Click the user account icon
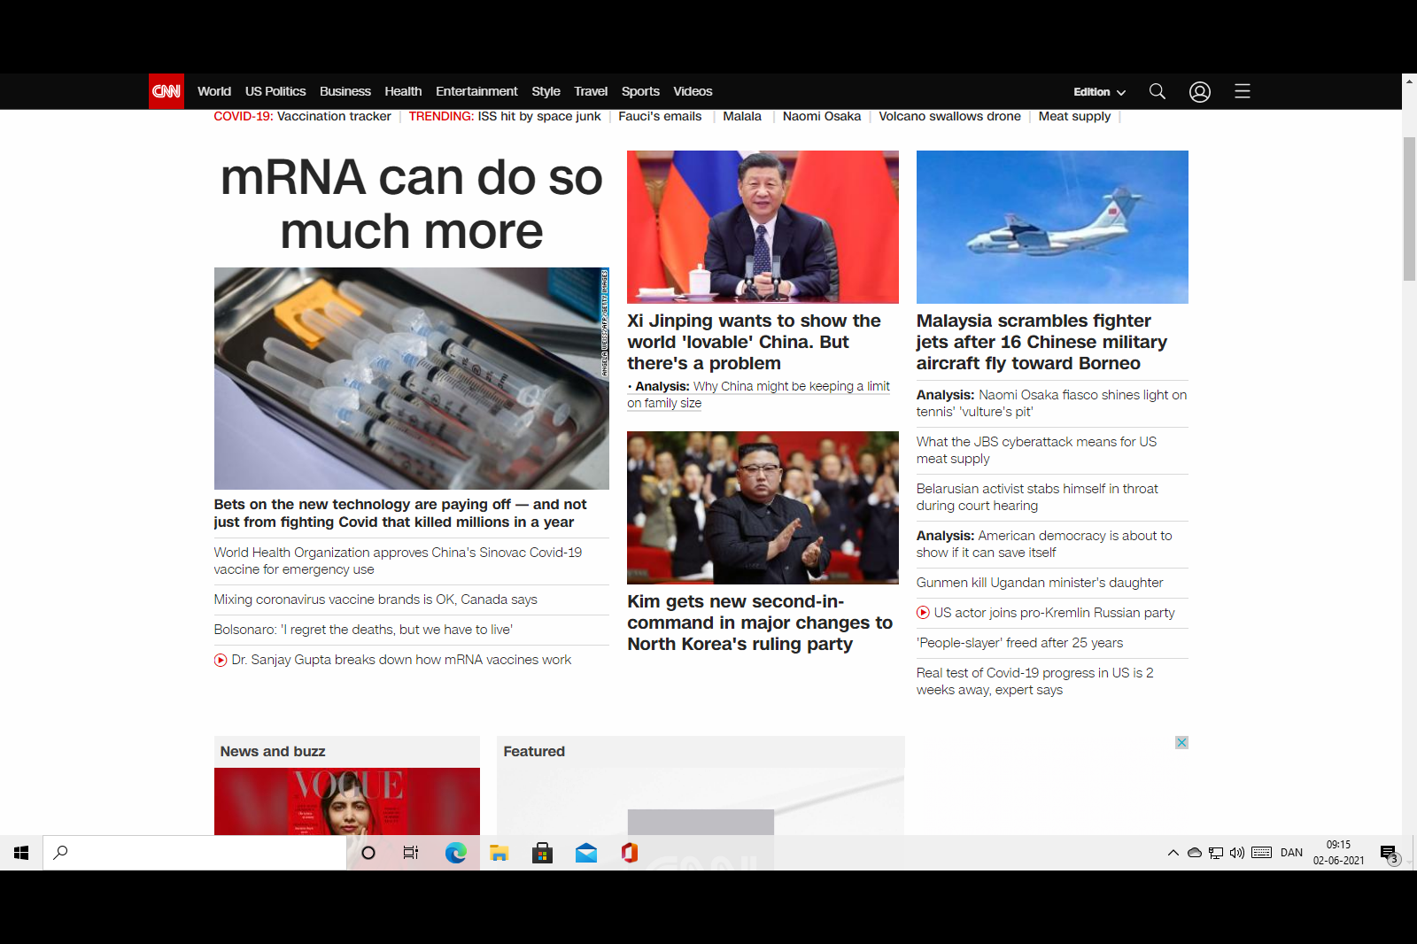 pyautogui.click(x=1200, y=91)
